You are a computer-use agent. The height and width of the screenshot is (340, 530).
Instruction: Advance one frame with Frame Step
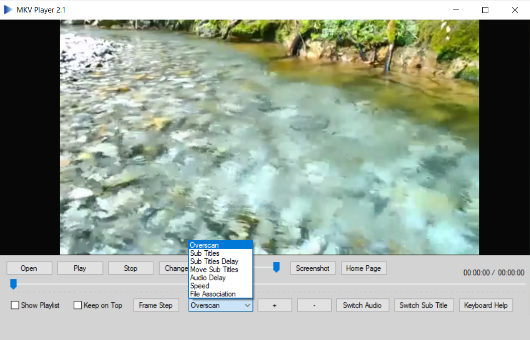click(156, 305)
